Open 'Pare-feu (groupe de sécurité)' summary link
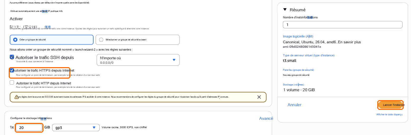 pos(299,70)
